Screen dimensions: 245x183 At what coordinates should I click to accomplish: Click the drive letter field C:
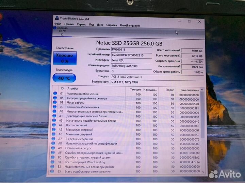131,71
